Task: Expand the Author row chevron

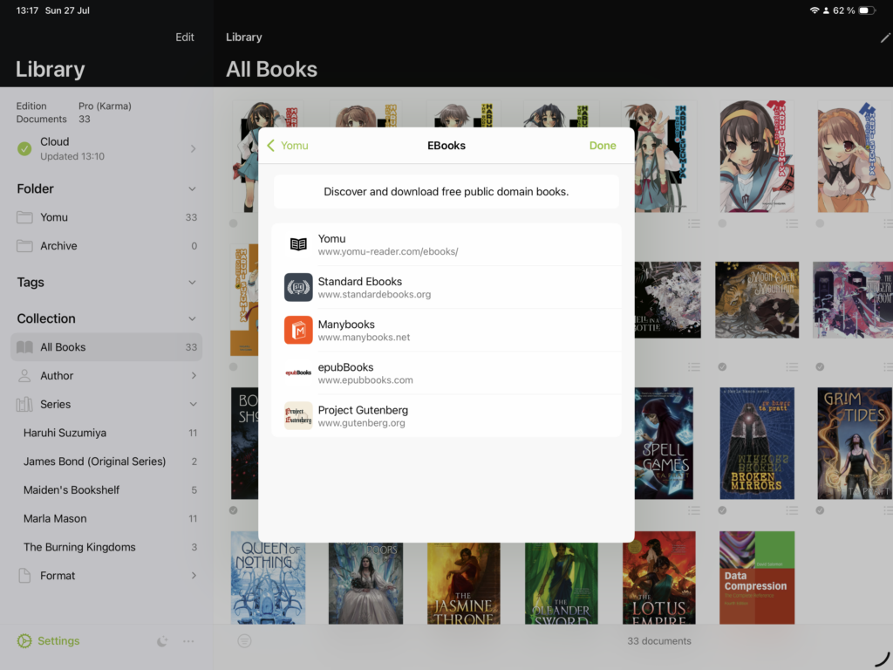Action: click(194, 375)
